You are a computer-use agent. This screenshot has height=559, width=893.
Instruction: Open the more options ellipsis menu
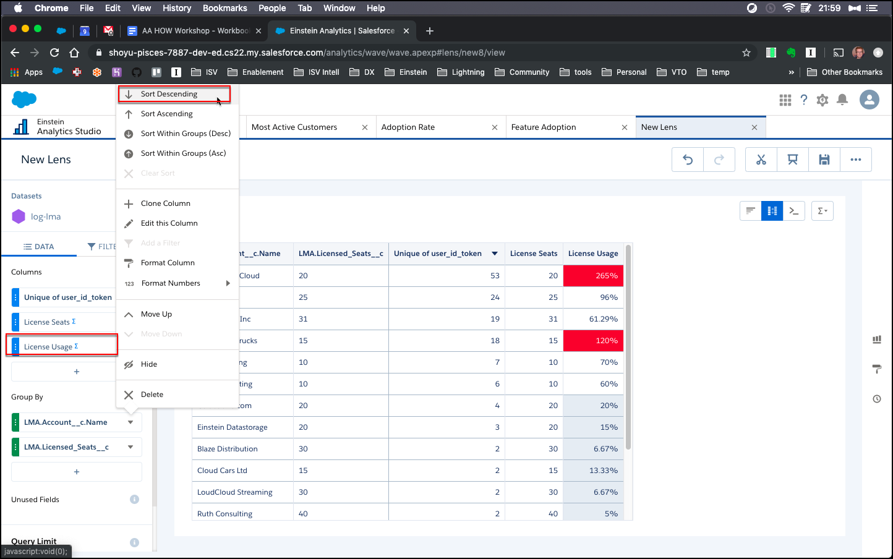tap(856, 160)
